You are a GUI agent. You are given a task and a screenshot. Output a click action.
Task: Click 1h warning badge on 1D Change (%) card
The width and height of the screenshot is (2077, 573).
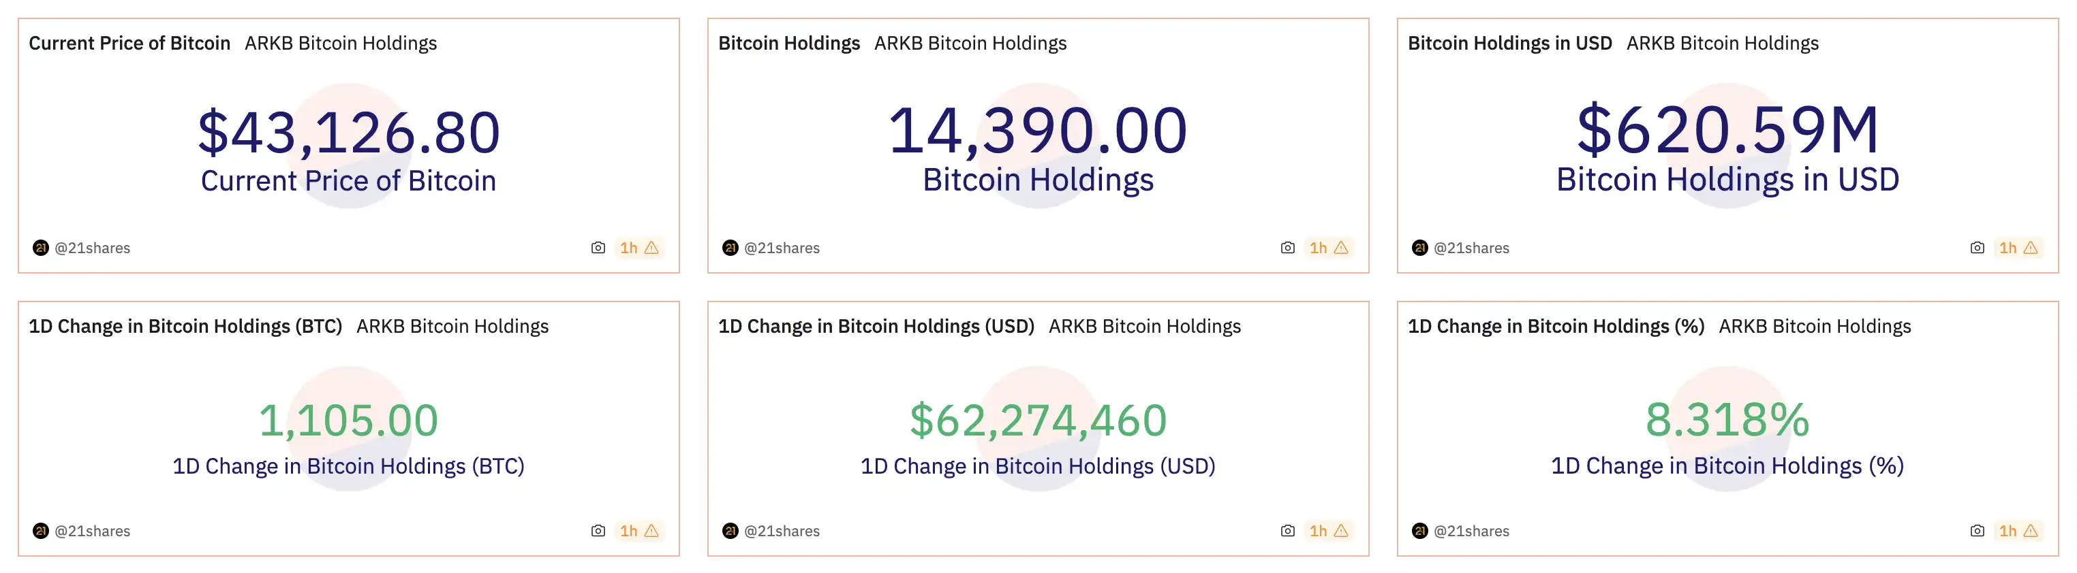tap(2018, 531)
